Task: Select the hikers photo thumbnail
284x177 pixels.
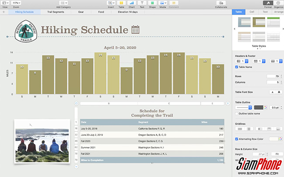Action: (42, 141)
